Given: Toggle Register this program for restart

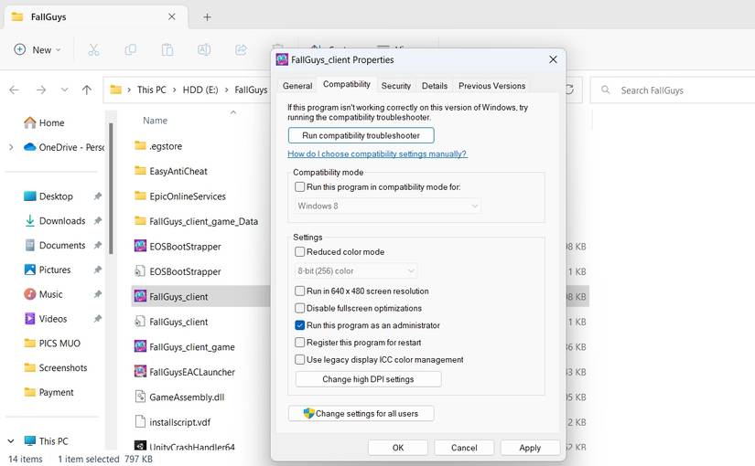Looking at the screenshot, I should pyautogui.click(x=299, y=343).
